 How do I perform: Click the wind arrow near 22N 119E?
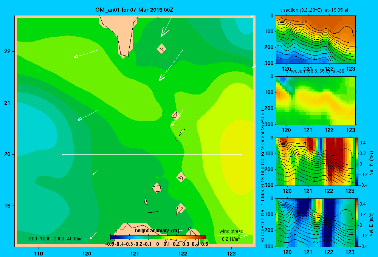pos(86,54)
